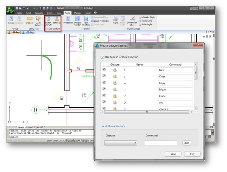Toggle SNAP in the status bar

pos(49,141)
